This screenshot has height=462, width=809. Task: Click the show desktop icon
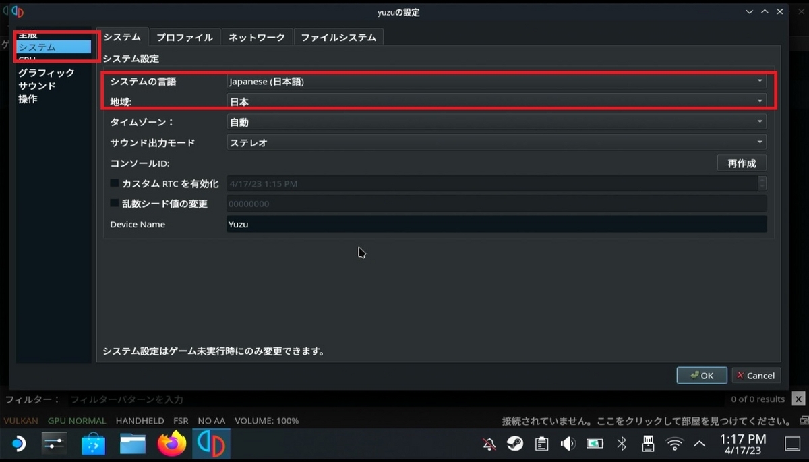tap(792, 444)
